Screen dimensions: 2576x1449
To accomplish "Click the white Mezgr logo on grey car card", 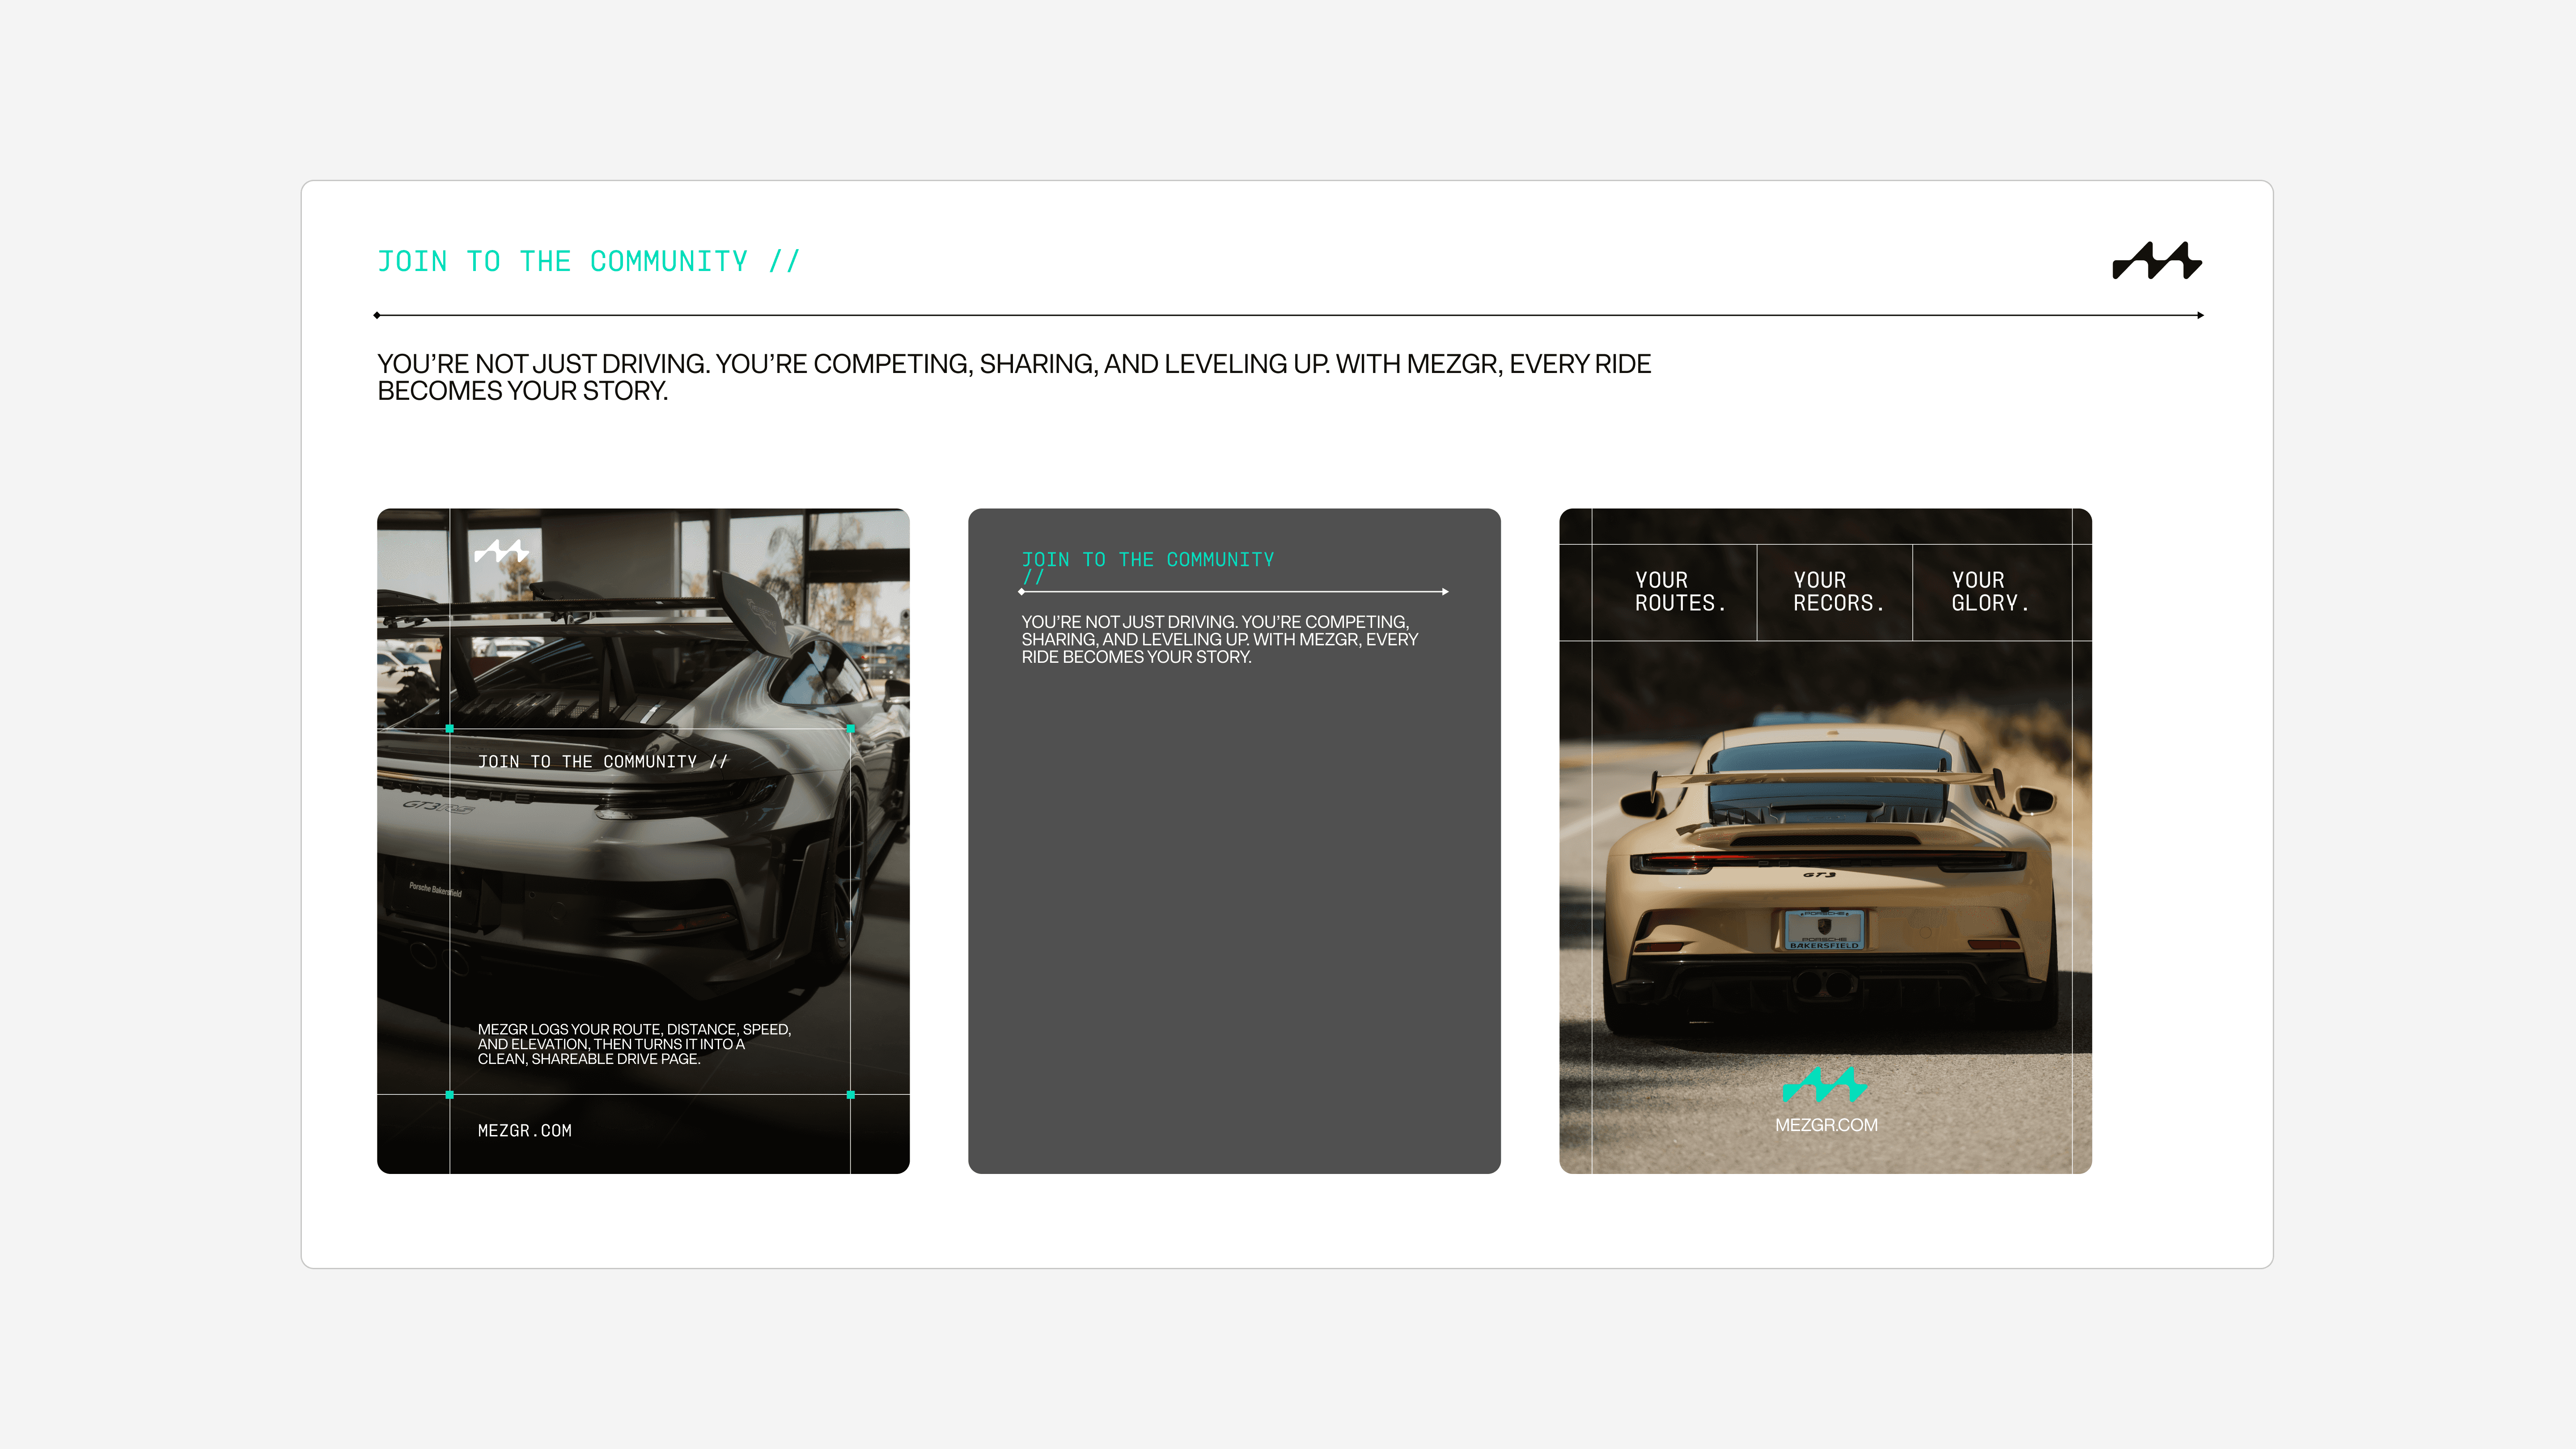I will click(x=501, y=551).
